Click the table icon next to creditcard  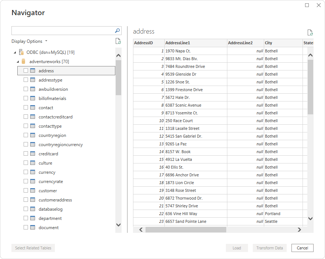[x=32, y=154]
